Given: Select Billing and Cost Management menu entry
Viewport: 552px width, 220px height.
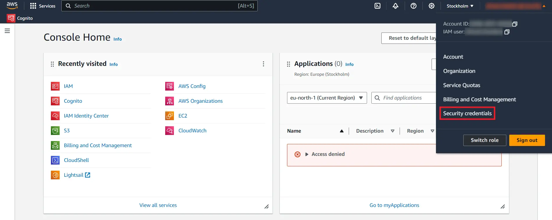Looking at the screenshot, I should tap(480, 100).
